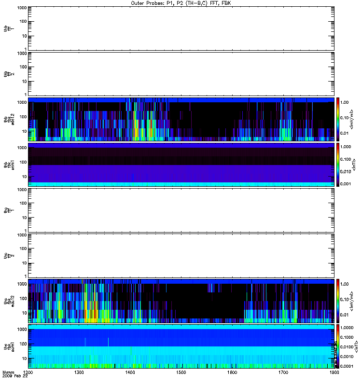Select the empty thb fff 2 plot panel
Image resolution: width=362 pixels, height=386 pixels.
(181, 74)
